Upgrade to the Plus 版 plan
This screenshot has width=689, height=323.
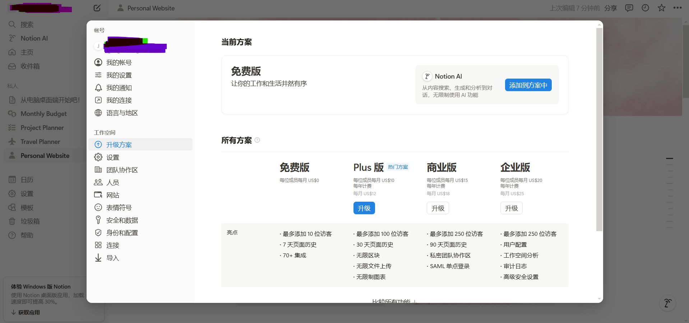(x=364, y=208)
